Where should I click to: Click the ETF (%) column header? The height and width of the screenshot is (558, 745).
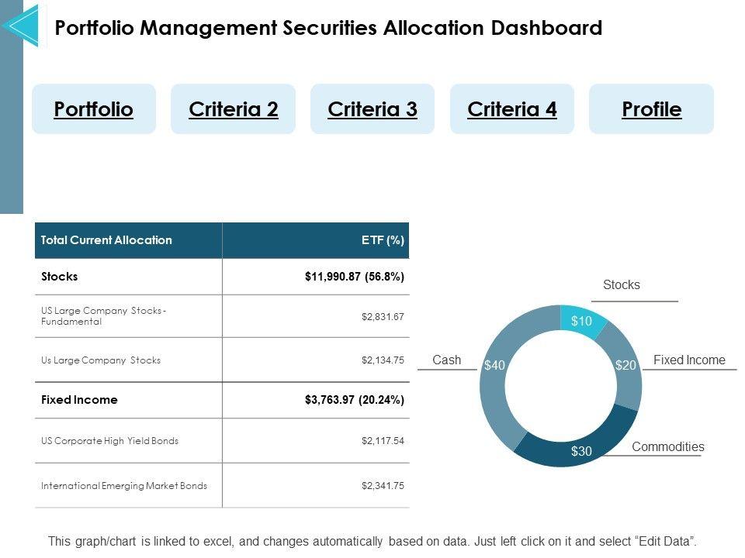pyautogui.click(x=383, y=240)
